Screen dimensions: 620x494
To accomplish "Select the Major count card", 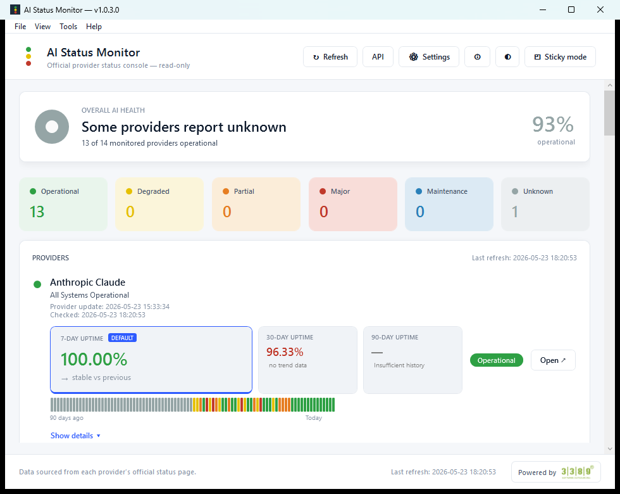I will pos(353,204).
